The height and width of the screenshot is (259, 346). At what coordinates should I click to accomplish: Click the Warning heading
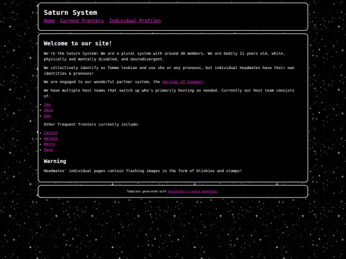click(x=55, y=161)
